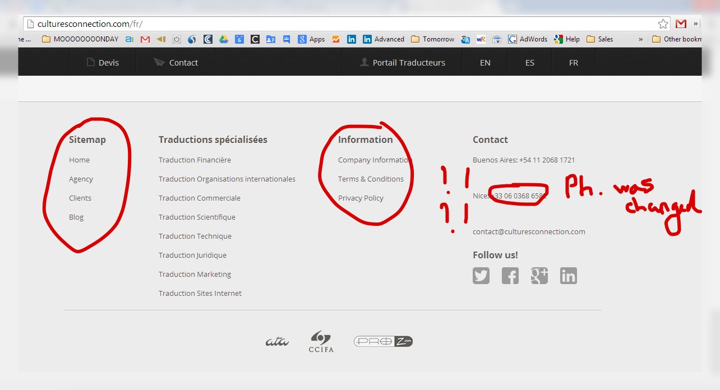The height and width of the screenshot is (390, 720).
Task: Bookmark this page with the star icon
Action: point(663,24)
